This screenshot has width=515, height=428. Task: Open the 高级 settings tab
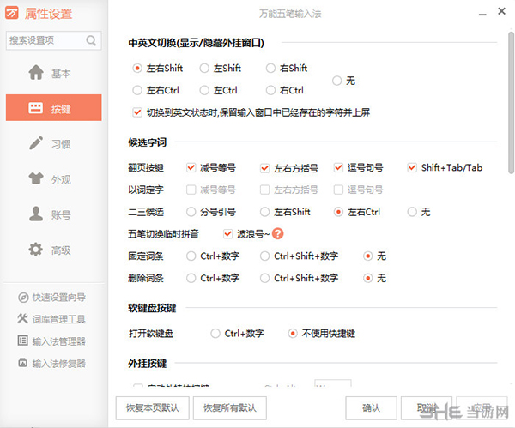[53, 250]
